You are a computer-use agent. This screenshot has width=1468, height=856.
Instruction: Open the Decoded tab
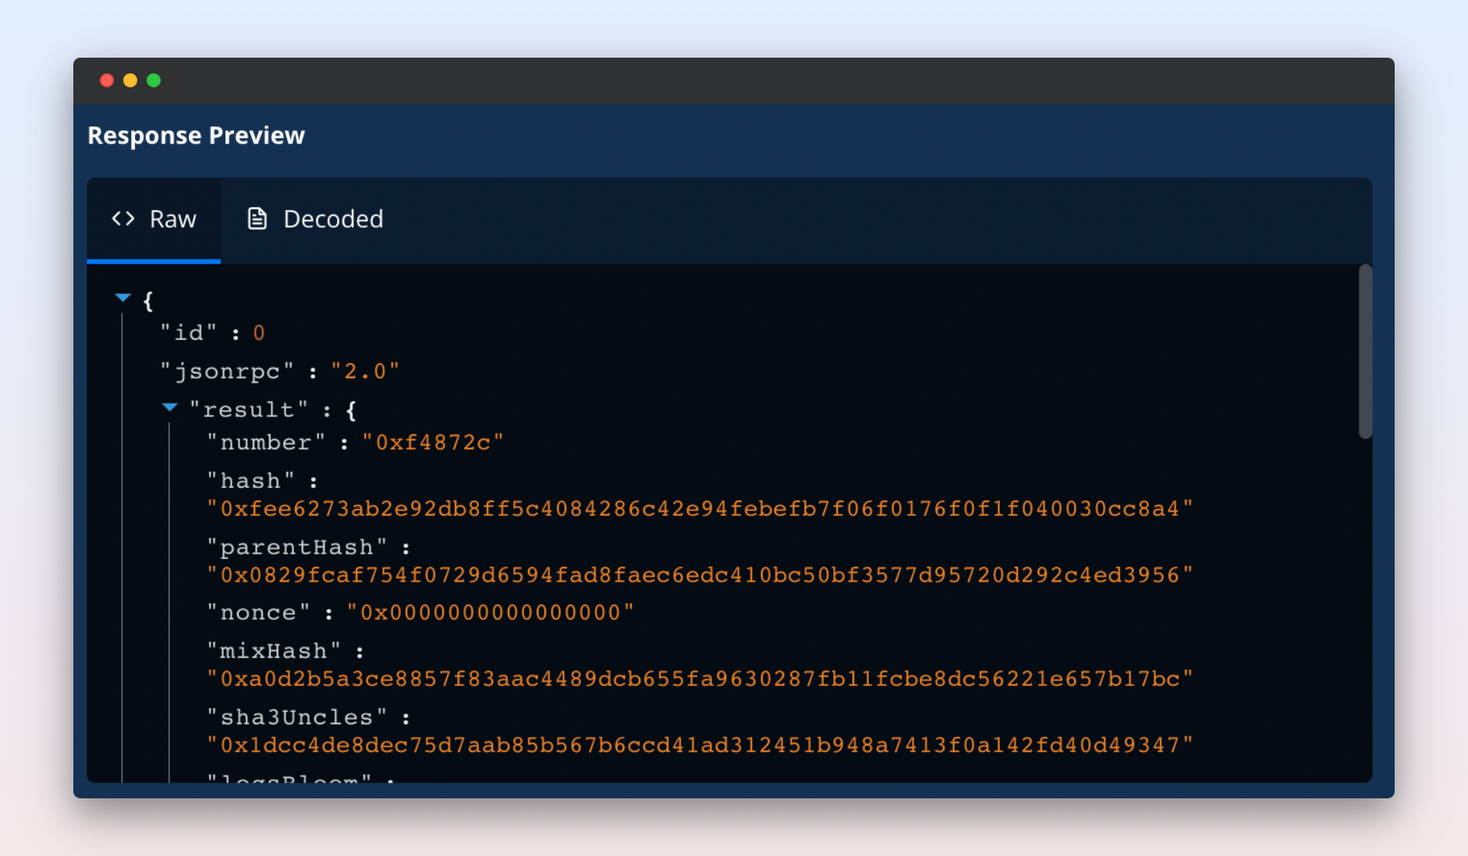point(315,219)
